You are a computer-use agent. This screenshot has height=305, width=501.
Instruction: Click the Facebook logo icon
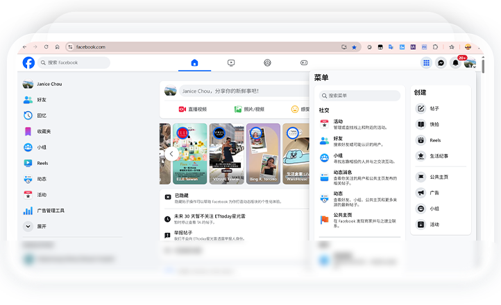28,62
